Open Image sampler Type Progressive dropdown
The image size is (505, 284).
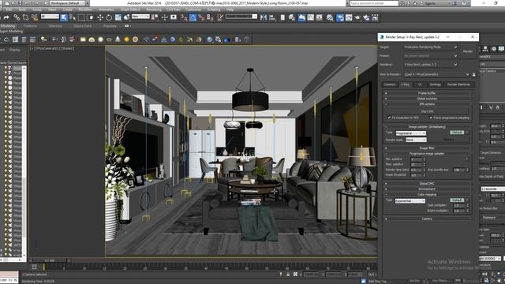click(x=410, y=133)
